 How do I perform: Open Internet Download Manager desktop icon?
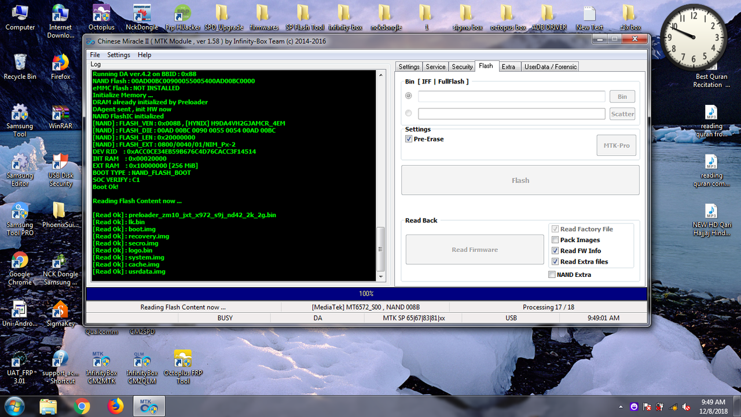coord(60,21)
